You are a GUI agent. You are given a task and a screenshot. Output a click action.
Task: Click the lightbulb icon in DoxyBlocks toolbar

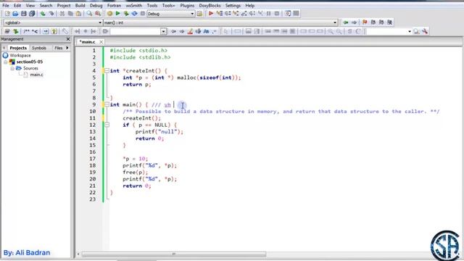tap(54, 31)
